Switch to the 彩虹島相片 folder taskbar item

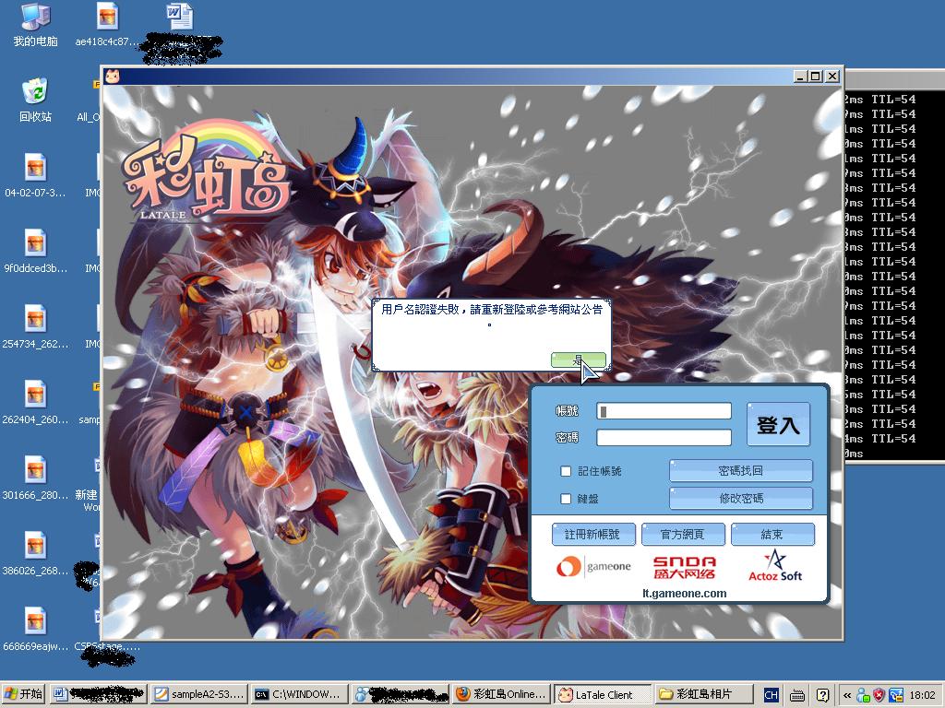[x=703, y=694]
